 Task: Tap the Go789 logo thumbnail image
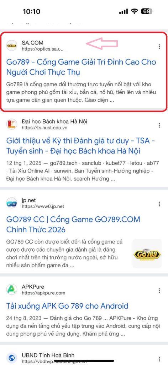pyautogui.click(x=147, y=253)
